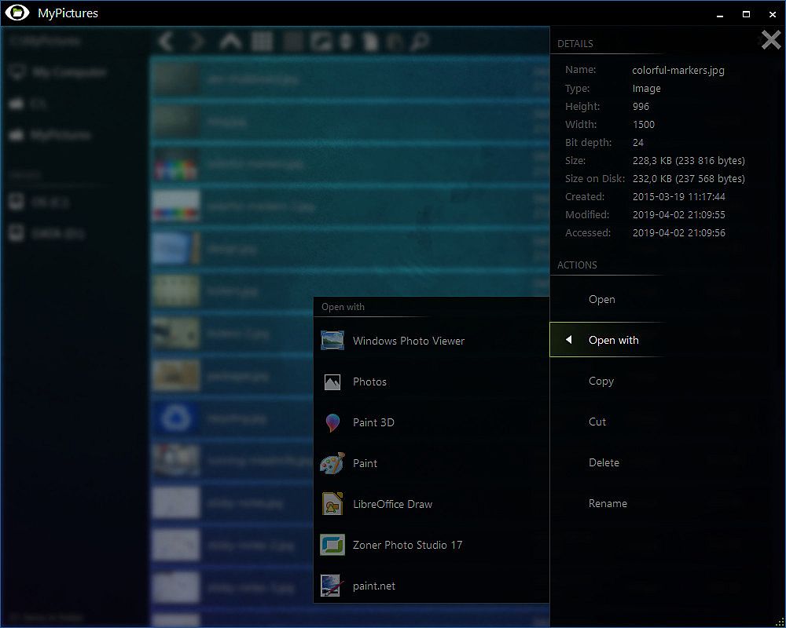Click the Photos app icon
This screenshot has height=628, width=786.
[332, 382]
